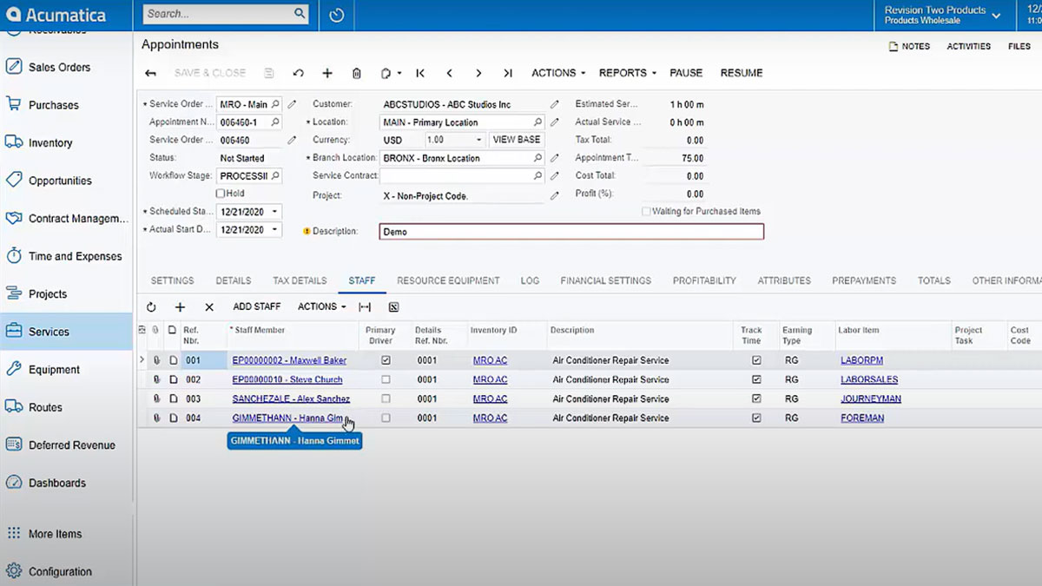Click into the Description field

[571, 232]
